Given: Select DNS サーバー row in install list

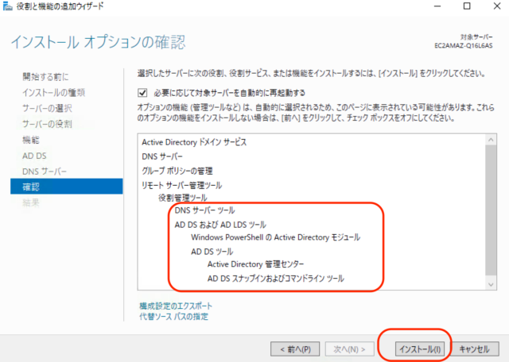Looking at the screenshot, I should pos(162,156).
